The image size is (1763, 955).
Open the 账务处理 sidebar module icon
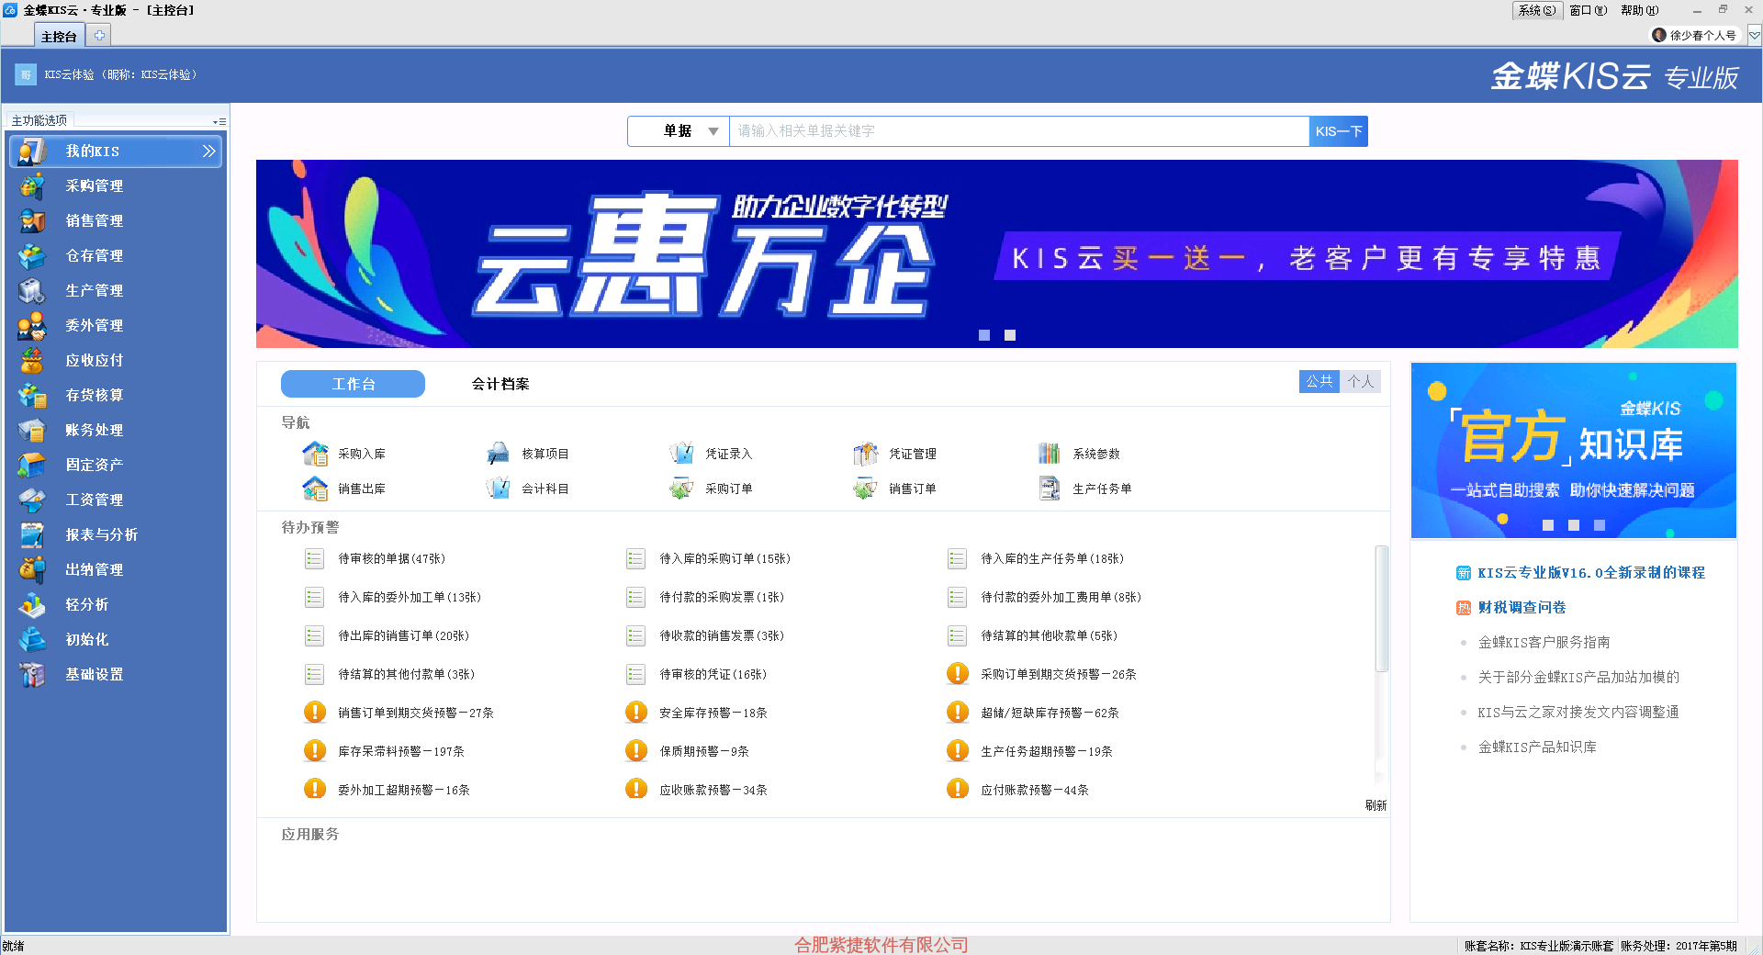coord(32,430)
